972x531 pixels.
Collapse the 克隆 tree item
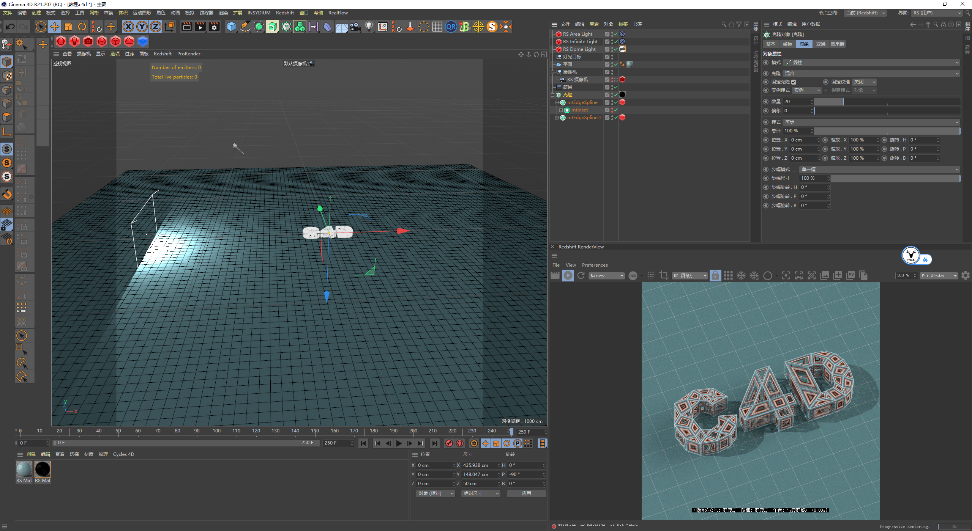click(x=553, y=95)
